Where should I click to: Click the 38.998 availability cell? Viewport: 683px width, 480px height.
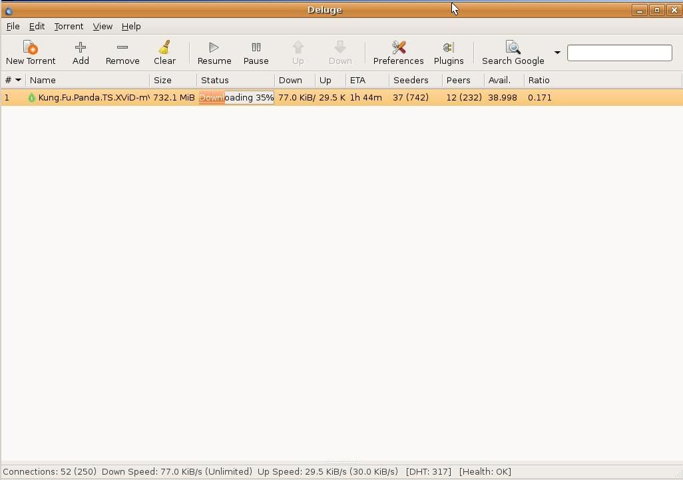coord(503,98)
